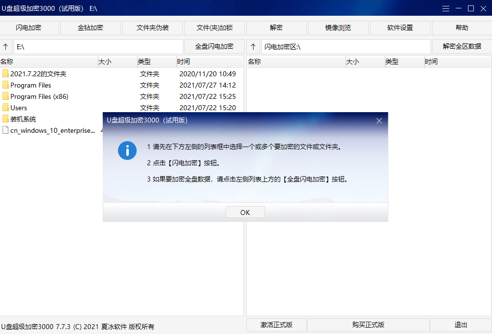Maximize the main window
This screenshot has height=334, width=492.
click(471, 8)
